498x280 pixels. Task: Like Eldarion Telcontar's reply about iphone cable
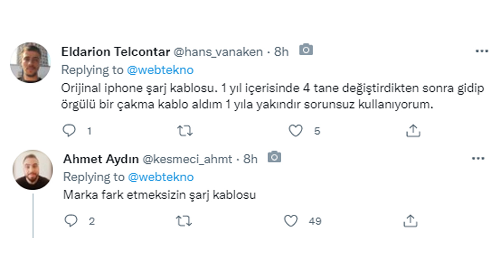tap(296, 131)
